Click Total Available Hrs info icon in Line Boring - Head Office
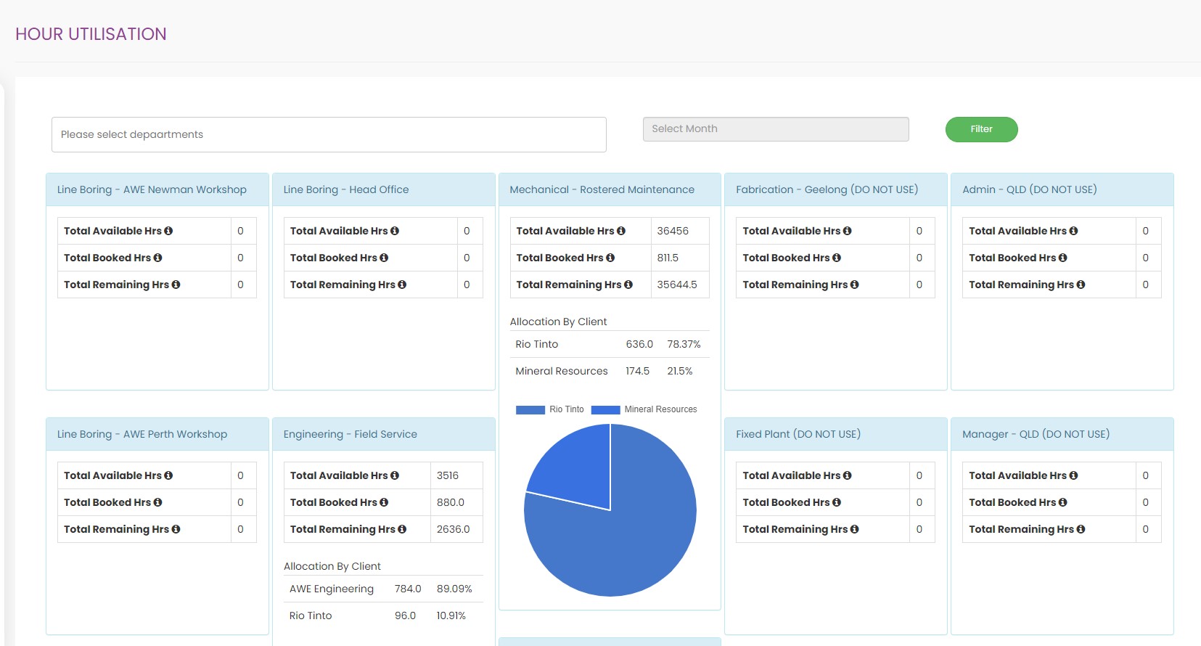 click(x=395, y=231)
